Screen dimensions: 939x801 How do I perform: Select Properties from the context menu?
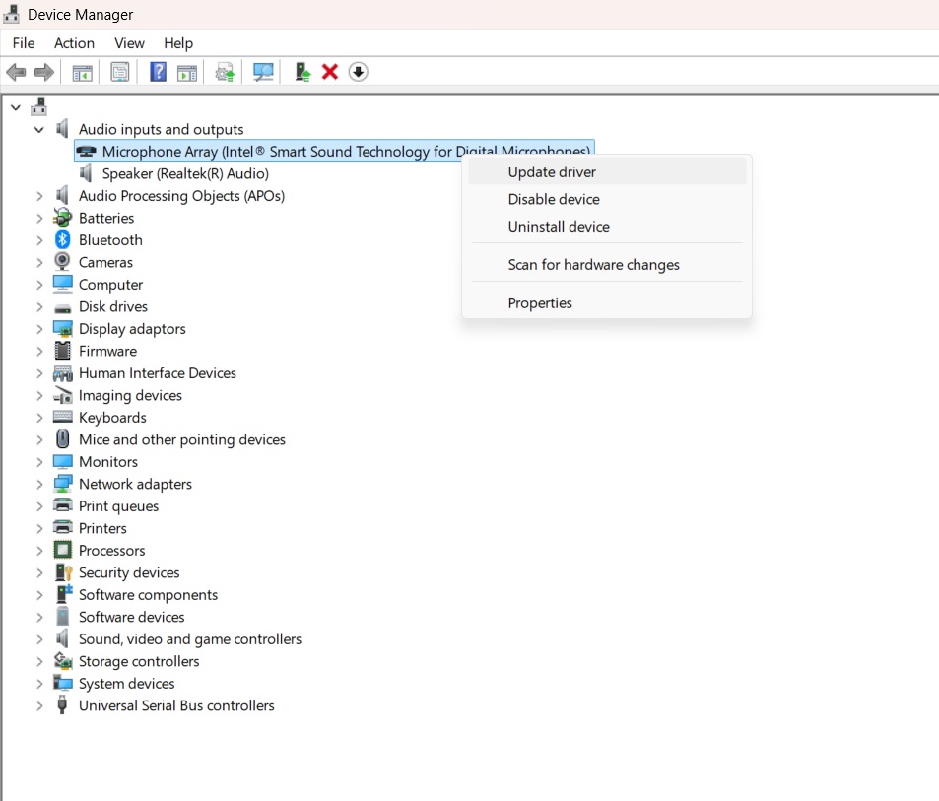540,302
